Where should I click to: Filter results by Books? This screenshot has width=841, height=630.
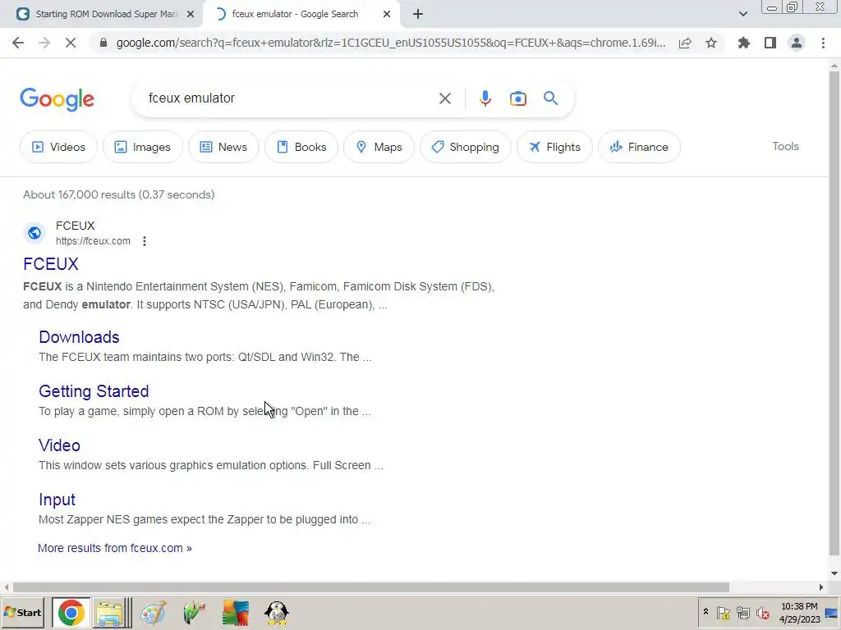[301, 147]
